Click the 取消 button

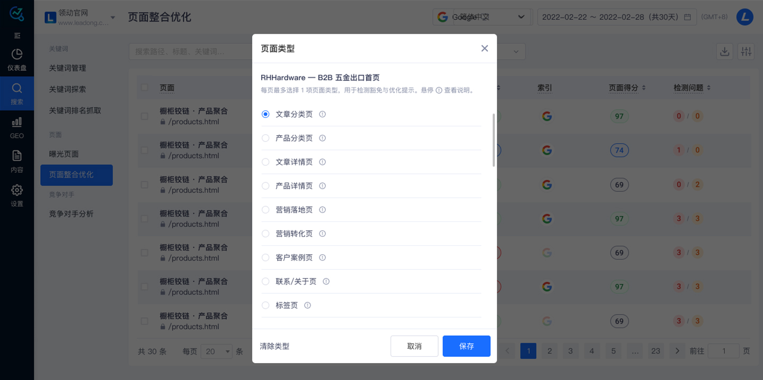point(414,346)
